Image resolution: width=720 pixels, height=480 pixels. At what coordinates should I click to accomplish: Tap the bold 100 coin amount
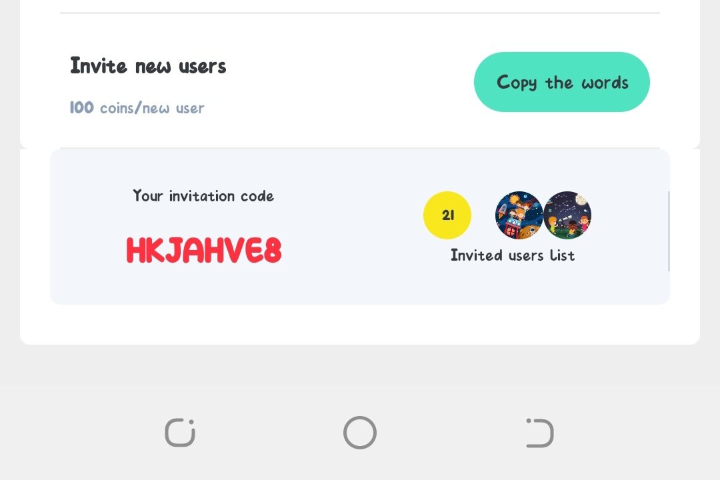(82, 107)
